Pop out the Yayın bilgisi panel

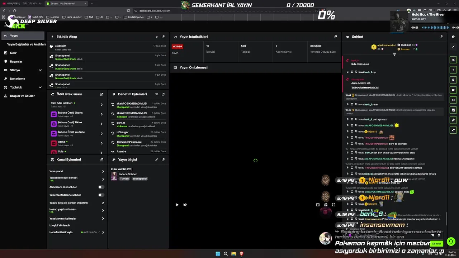click(x=163, y=159)
